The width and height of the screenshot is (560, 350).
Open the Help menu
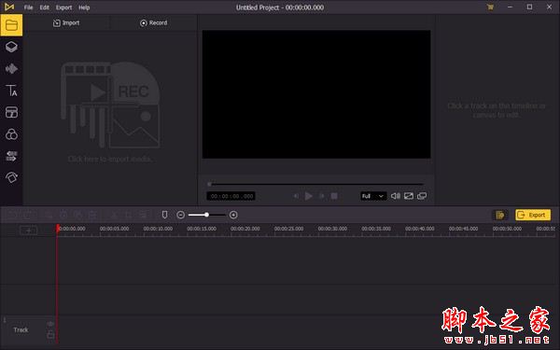(84, 7)
